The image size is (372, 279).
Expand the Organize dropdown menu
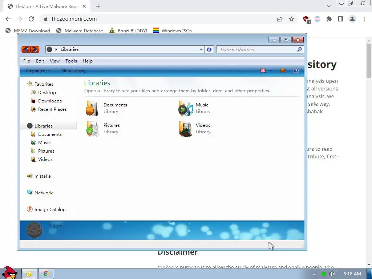[x=38, y=71]
